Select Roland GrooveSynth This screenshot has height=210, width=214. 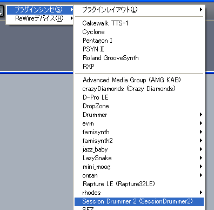(x=139, y=58)
